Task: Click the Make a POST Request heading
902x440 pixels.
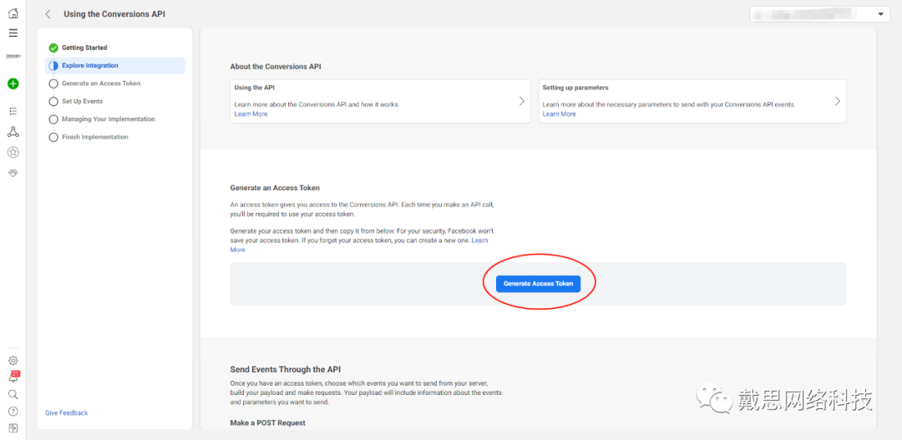Action: point(267,422)
